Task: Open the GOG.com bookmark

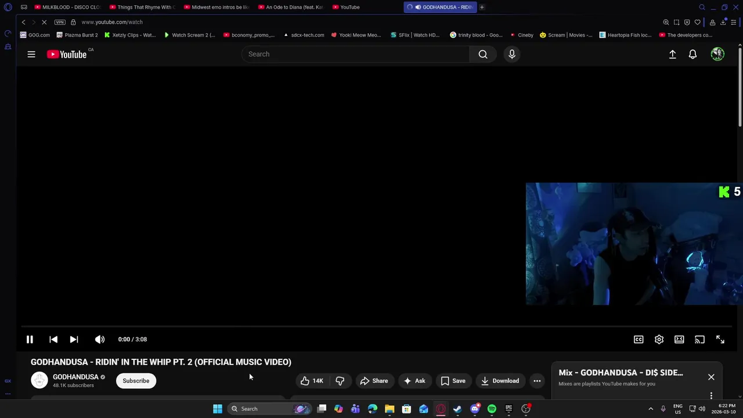Action: [35, 35]
